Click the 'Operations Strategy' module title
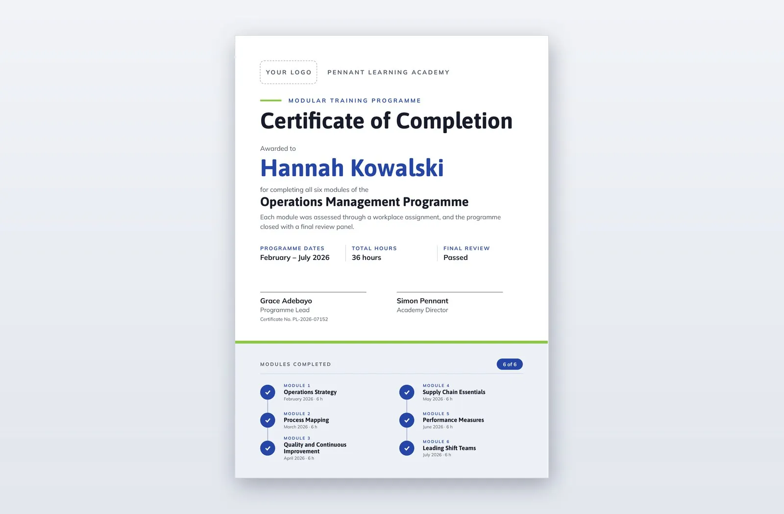The width and height of the screenshot is (784, 514). (310, 392)
